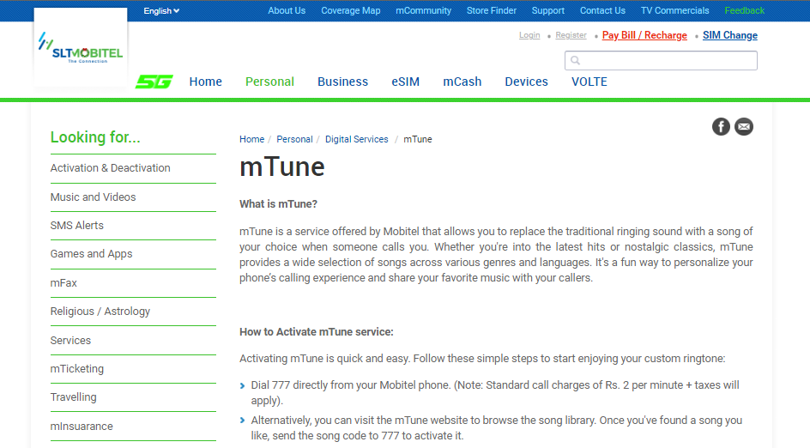Open Pay Bill / Recharge

click(x=644, y=35)
